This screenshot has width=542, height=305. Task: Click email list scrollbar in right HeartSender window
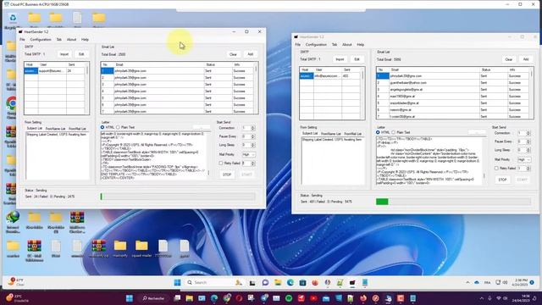(532, 93)
